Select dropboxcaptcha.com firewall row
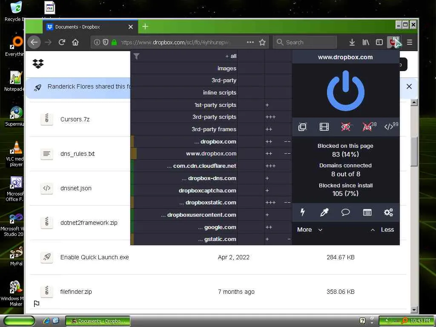436x327 pixels. click(x=211, y=190)
